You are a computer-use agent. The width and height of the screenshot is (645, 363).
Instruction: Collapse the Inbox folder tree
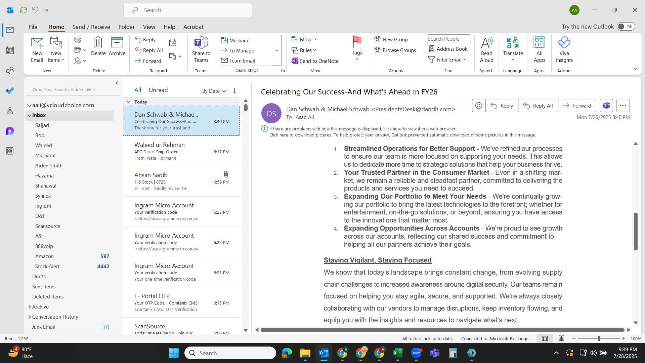pos(29,115)
